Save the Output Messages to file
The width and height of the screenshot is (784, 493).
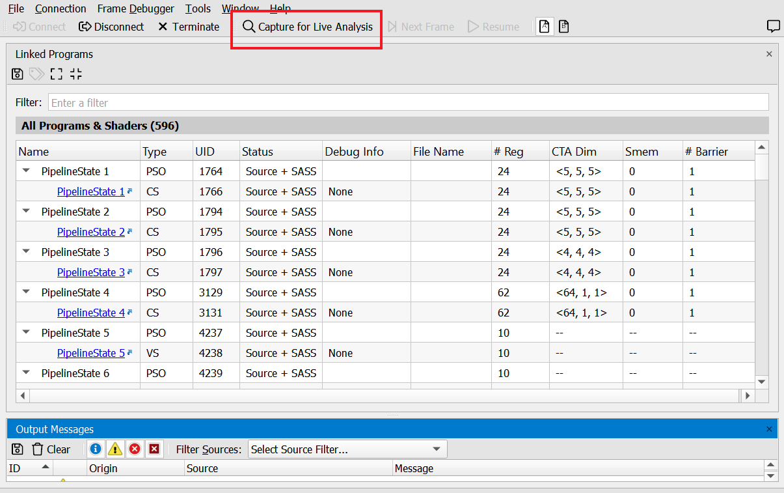tap(17, 449)
